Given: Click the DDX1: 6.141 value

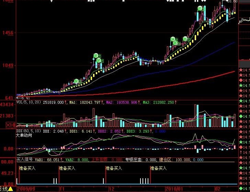Looking at the screenshot, I should click(x=81, y=131).
